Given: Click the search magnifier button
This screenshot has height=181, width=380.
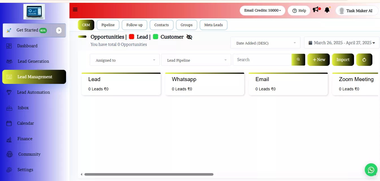Looking at the screenshot, I should [298, 60].
